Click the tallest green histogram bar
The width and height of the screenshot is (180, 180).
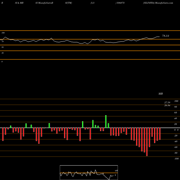(106, 121)
